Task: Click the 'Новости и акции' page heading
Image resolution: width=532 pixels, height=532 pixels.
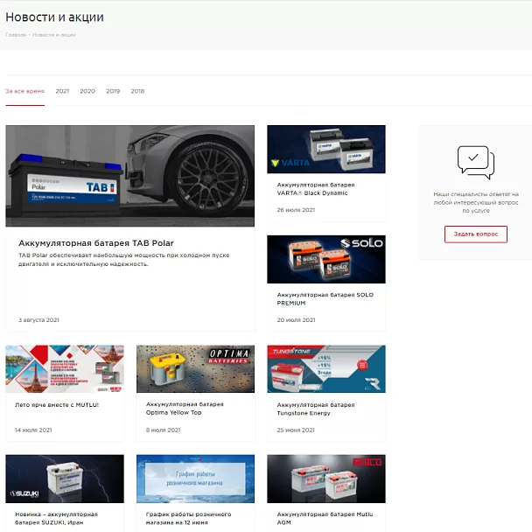Action: click(54, 17)
